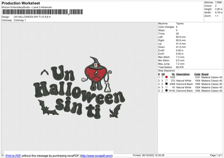Select stitch count 2364 in row 3

(172, 84)
